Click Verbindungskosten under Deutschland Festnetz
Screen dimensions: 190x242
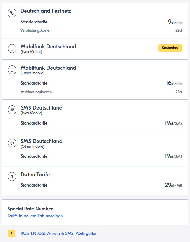36,30
